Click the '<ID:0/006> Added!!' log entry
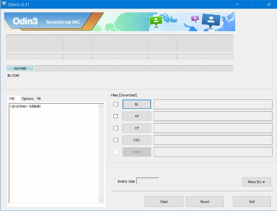This screenshot has height=211, width=277. tap(25, 106)
